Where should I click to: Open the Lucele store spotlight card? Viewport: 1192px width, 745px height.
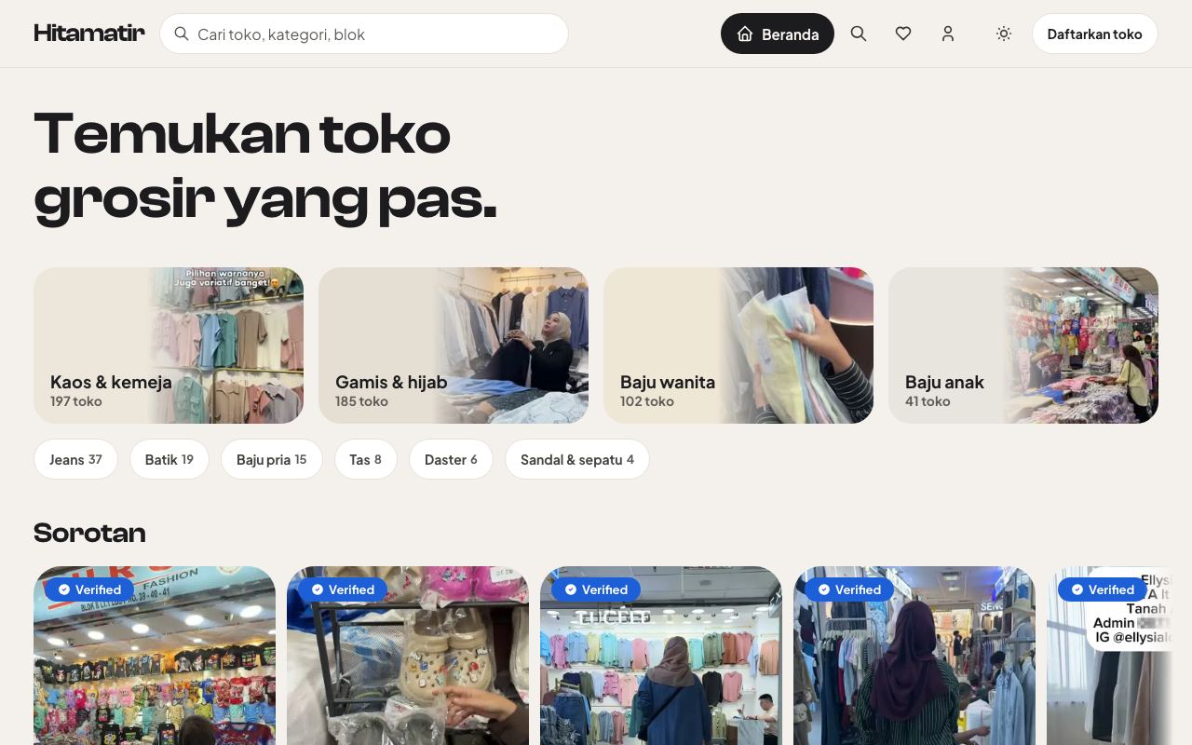click(x=661, y=656)
